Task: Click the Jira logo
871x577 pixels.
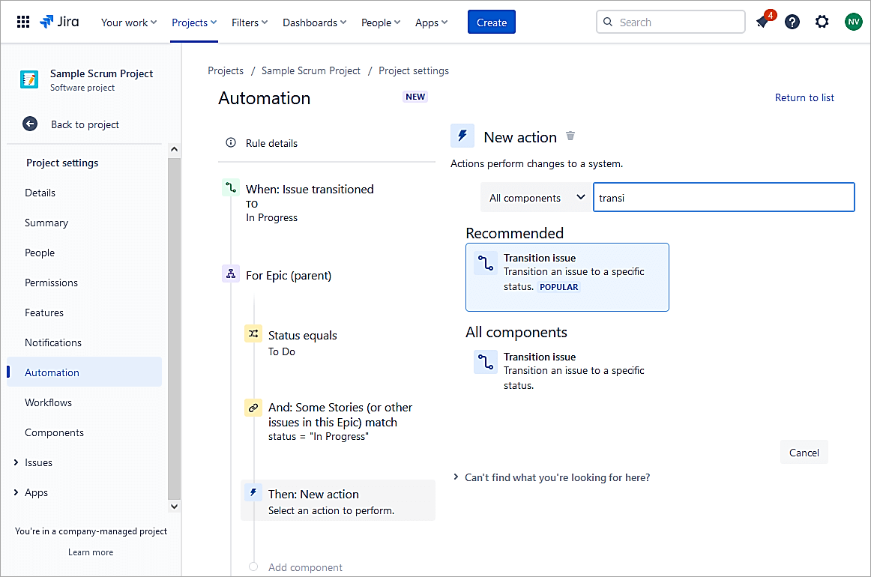Action: (60, 22)
